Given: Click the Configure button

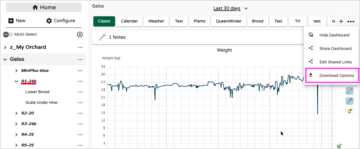Looking at the screenshot, I should tap(60, 21).
